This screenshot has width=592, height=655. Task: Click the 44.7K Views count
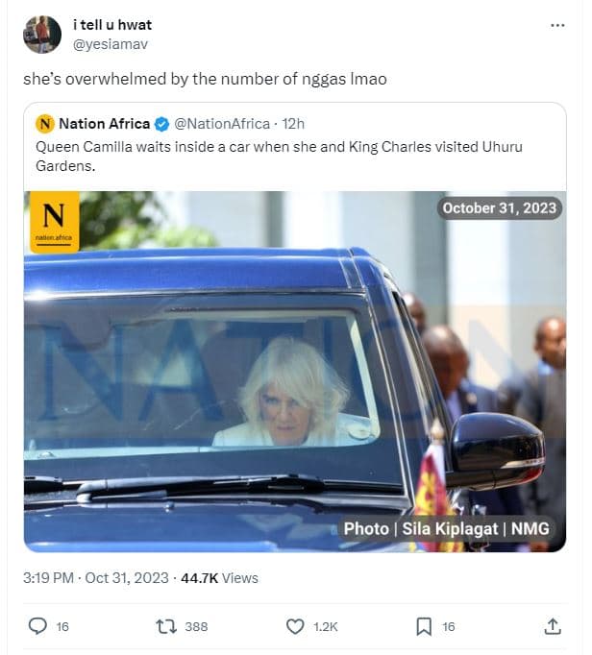[x=219, y=578]
